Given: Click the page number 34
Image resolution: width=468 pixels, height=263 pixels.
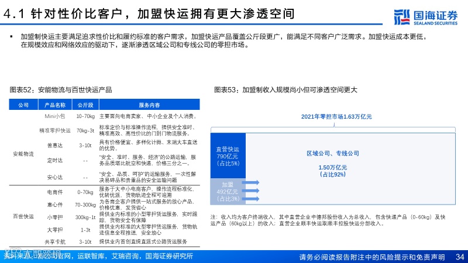Looking at the screenshot, I should pyautogui.click(x=460, y=257).
